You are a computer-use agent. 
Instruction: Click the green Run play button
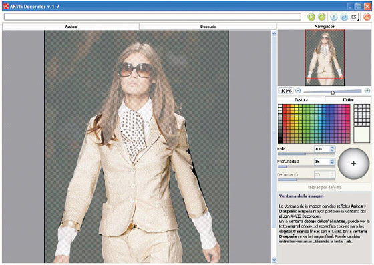click(x=311, y=17)
